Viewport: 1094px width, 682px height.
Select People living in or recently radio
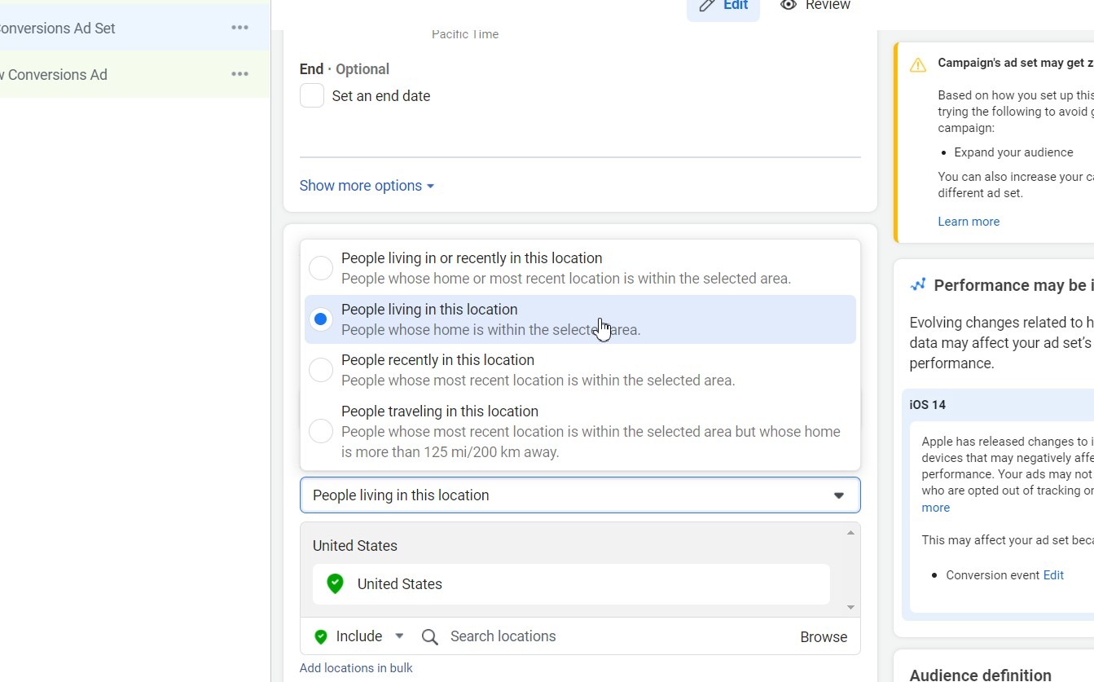coord(321,267)
